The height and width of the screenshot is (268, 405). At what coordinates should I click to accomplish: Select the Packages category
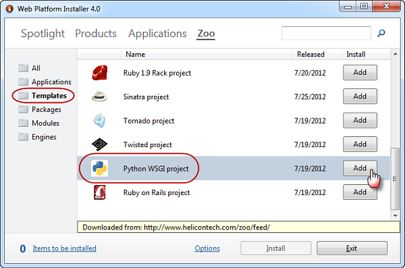tap(47, 109)
